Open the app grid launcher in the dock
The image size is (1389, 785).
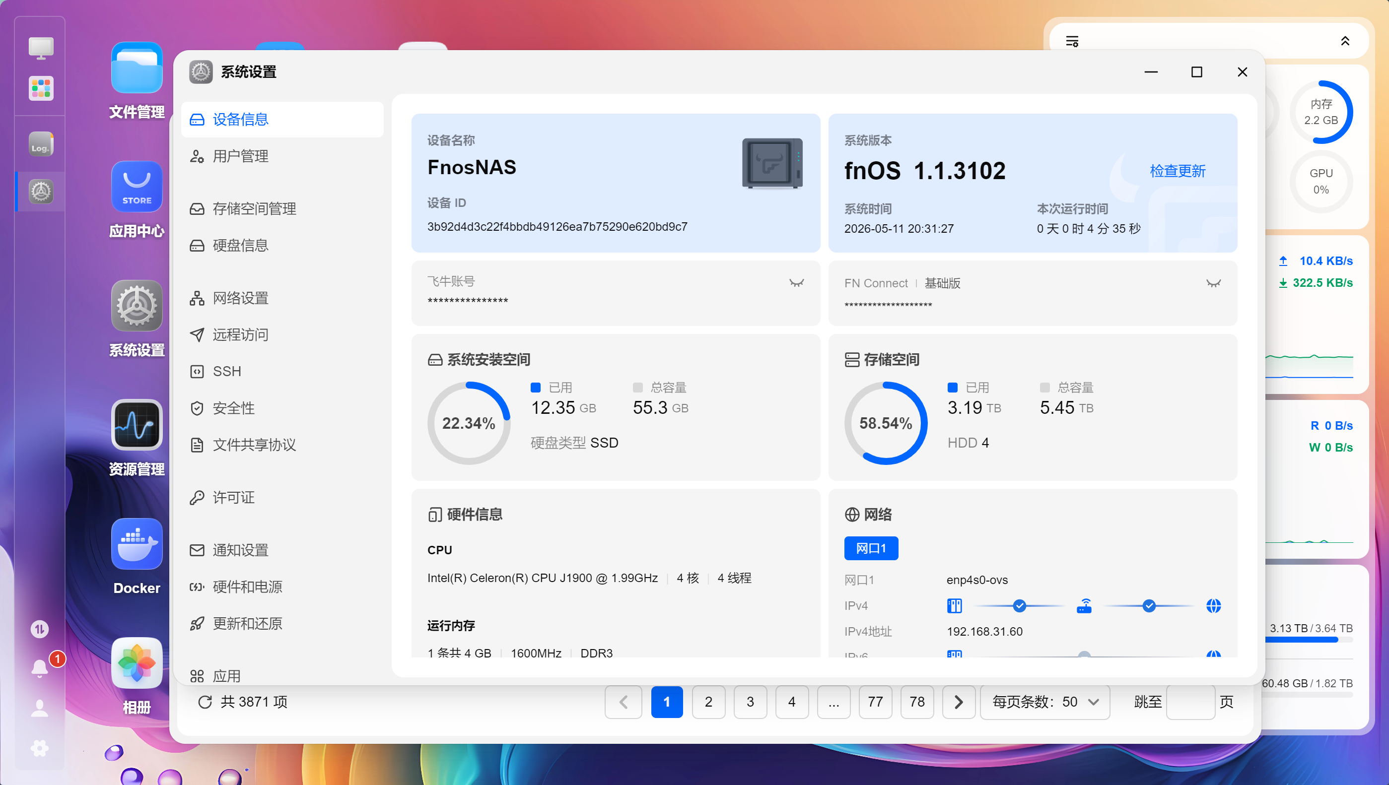click(x=40, y=88)
